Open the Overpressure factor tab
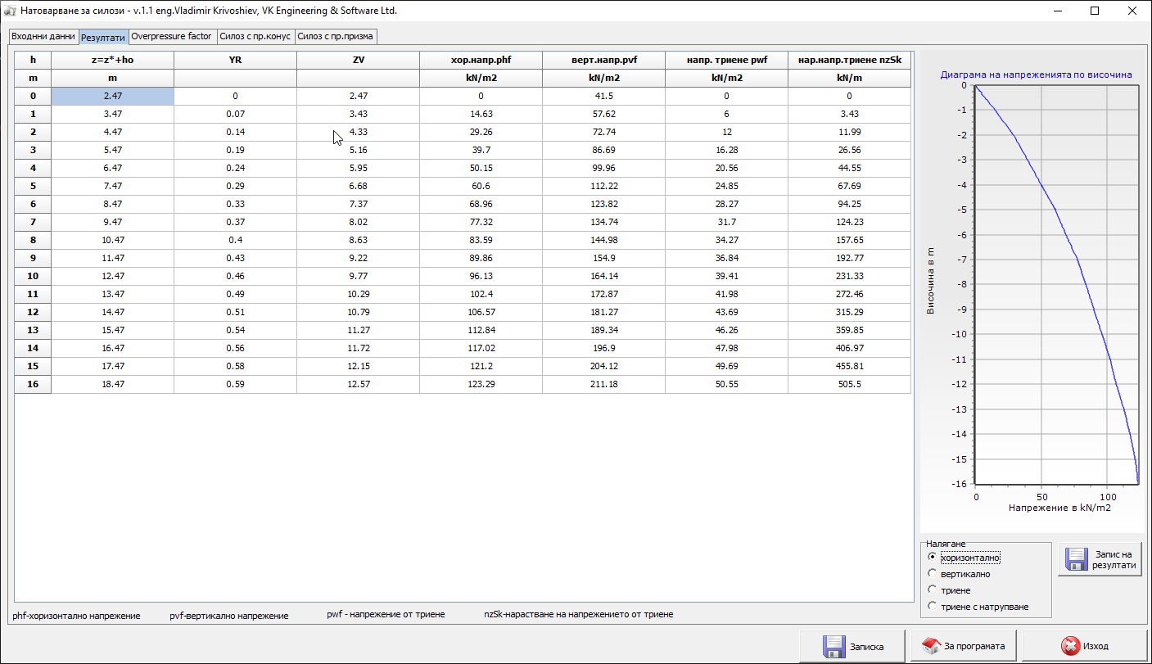 (x=171, y=37)
